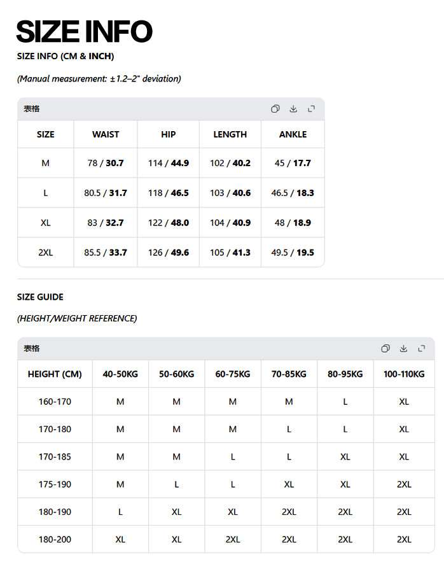This screenshot has height=564, width=444.
Task: Expand the height/weight reference table to fullscreen
Action: point(421,348)
